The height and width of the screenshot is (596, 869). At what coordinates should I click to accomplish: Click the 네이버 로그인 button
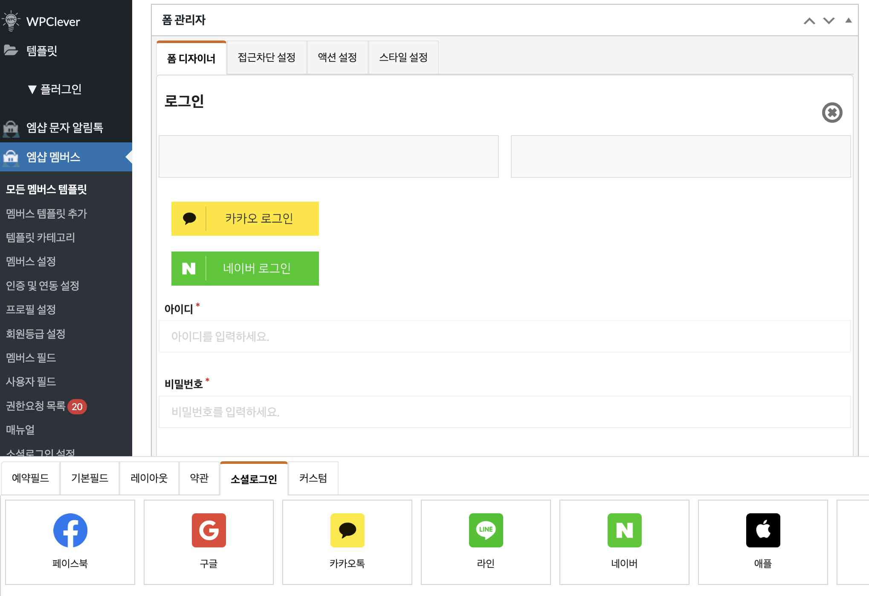point(245,269)
